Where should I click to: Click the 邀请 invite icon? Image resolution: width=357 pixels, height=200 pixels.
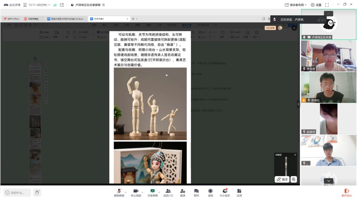pyautogui.click(x=182, y=192)
